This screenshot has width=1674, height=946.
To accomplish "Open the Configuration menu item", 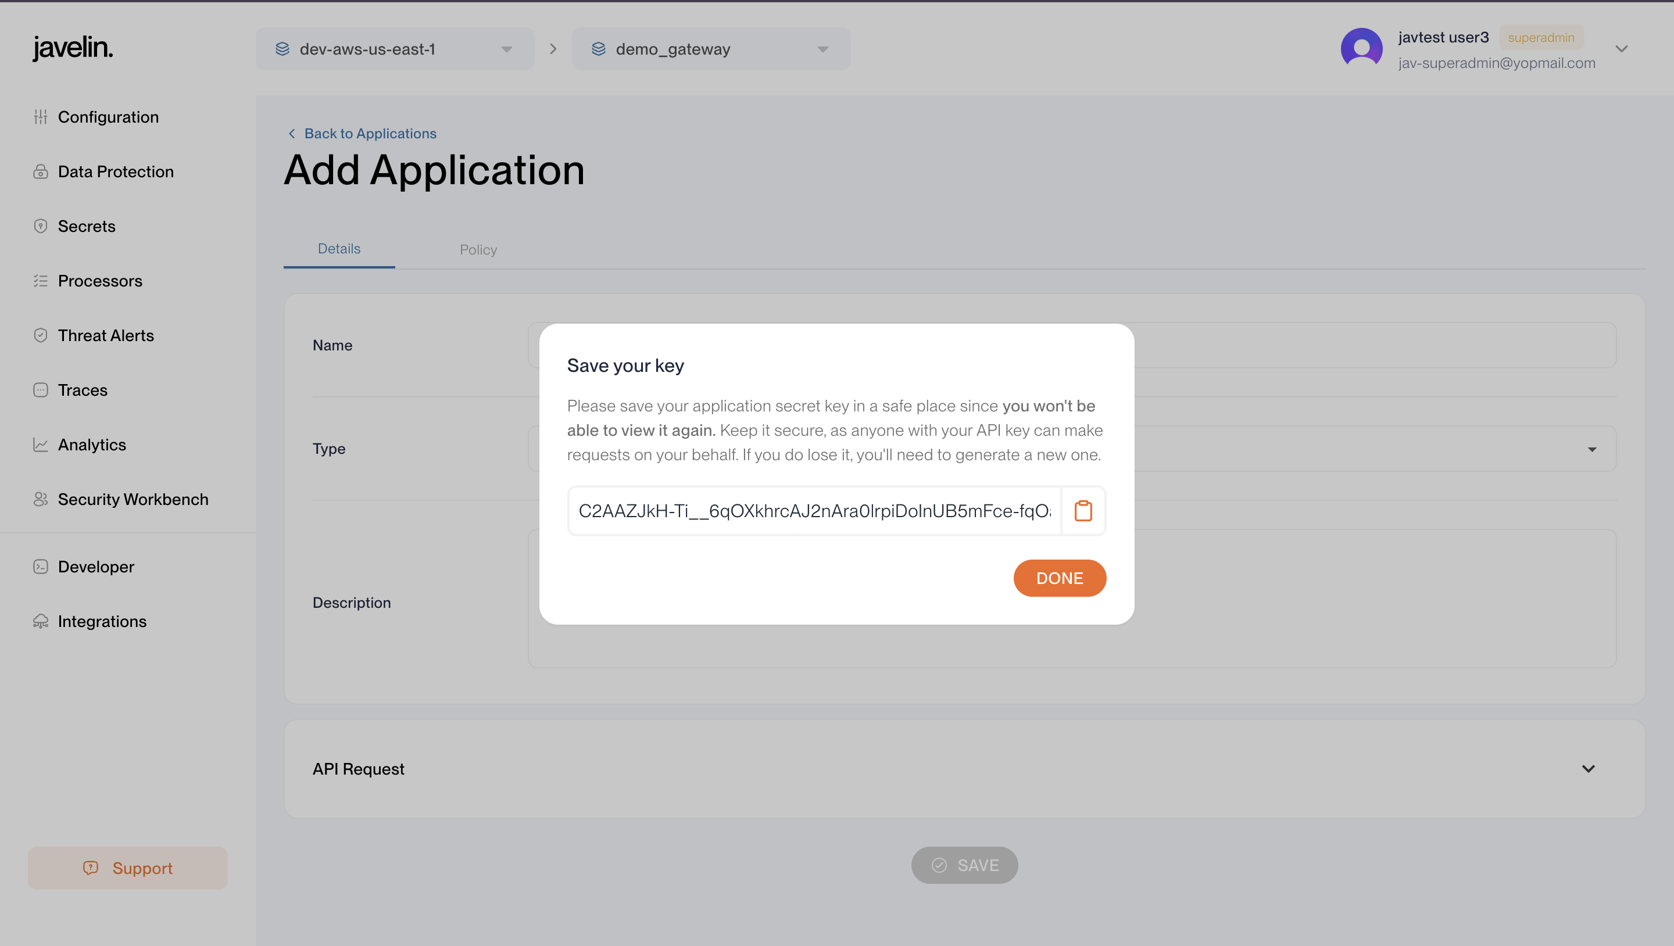I will [x=108, y=117].
